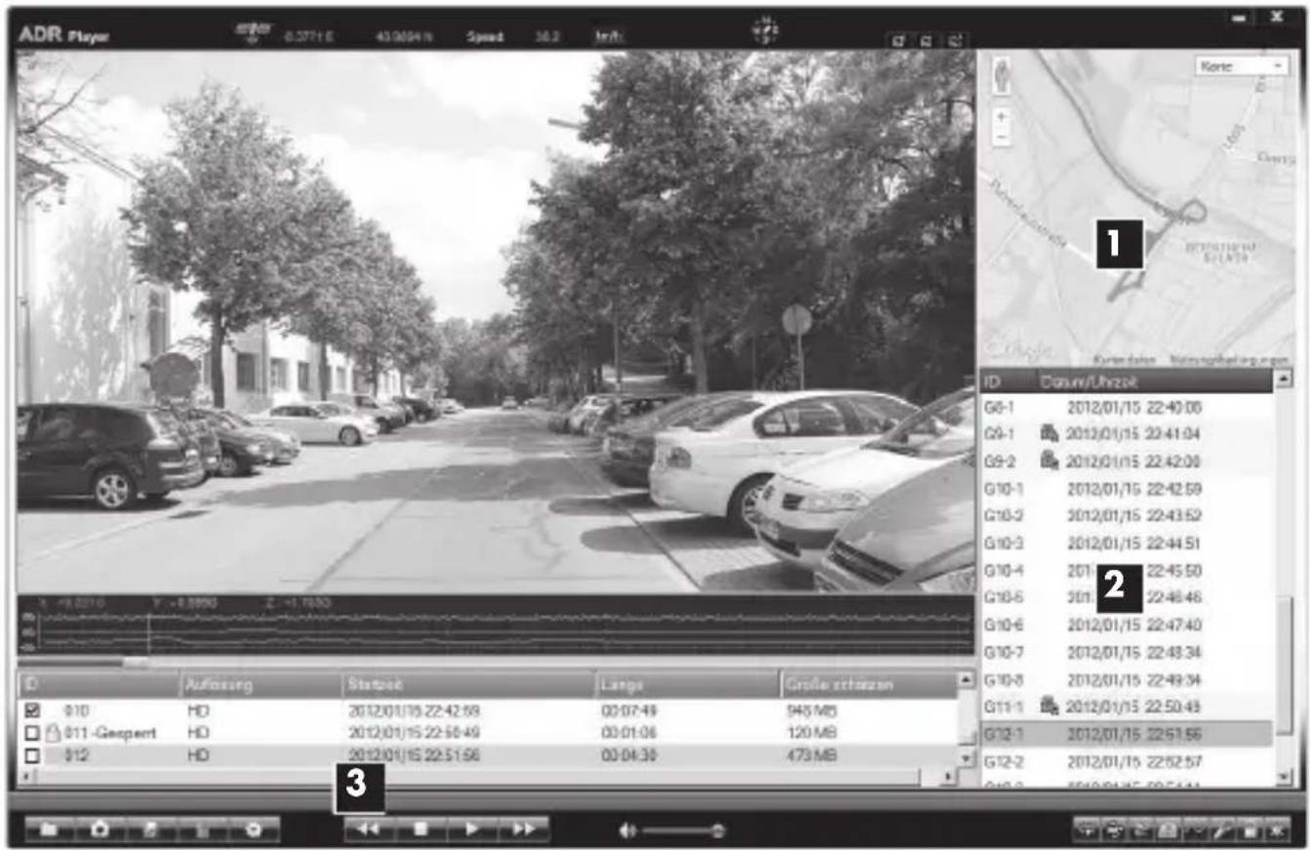
Task: Select segment row G12-2
Action: [1127, 760]
